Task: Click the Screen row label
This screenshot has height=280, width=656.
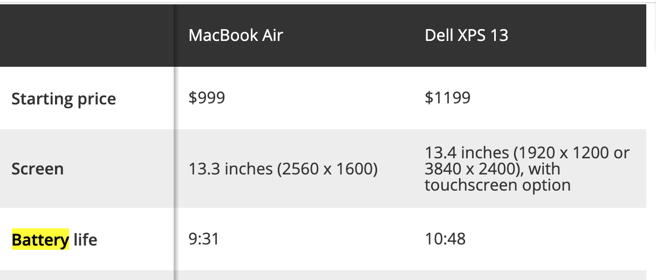Action: (38, 169)
